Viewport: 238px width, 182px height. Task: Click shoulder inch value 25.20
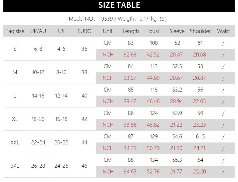[x=199, y=172]
